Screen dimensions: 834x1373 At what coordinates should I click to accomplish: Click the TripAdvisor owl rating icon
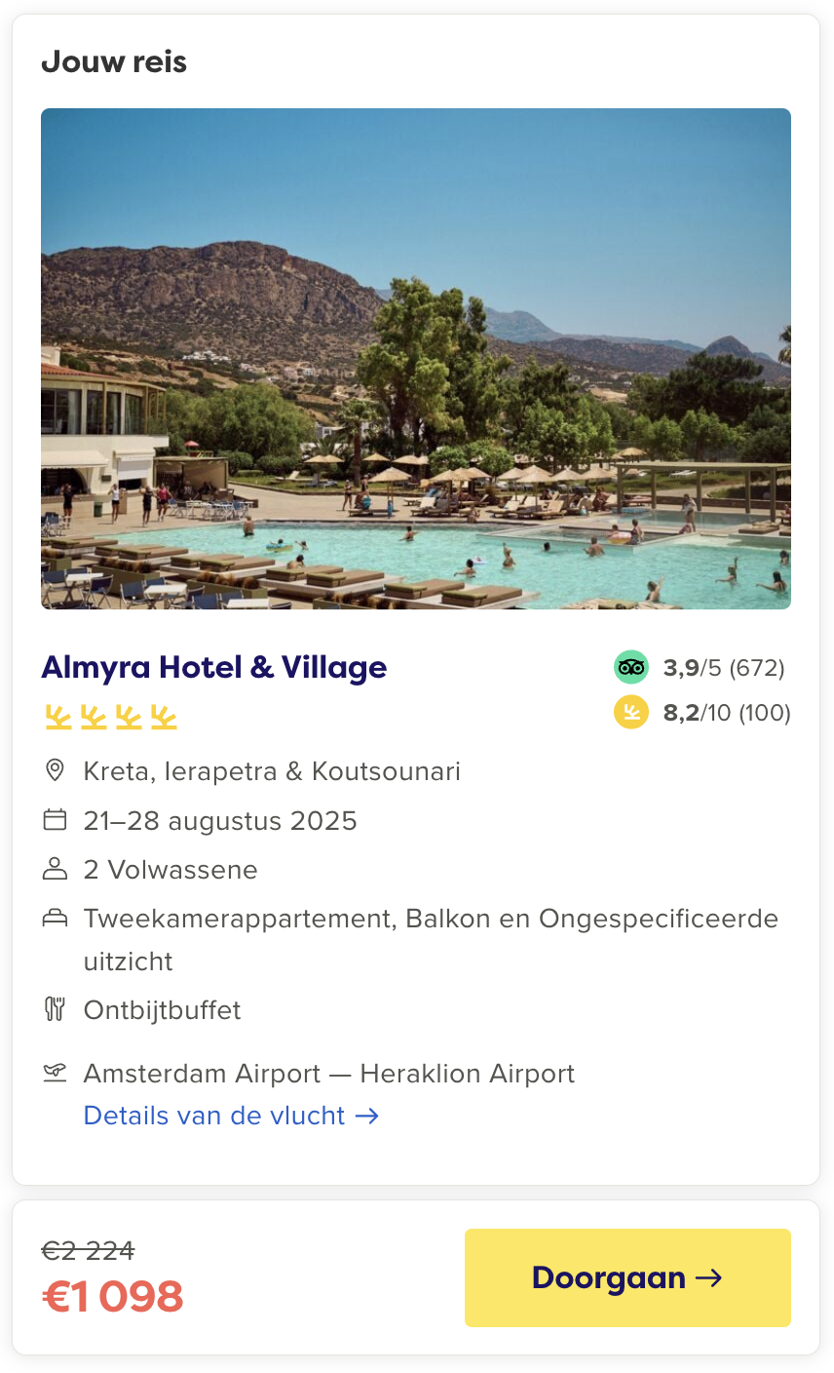click(x=630, y=668)
